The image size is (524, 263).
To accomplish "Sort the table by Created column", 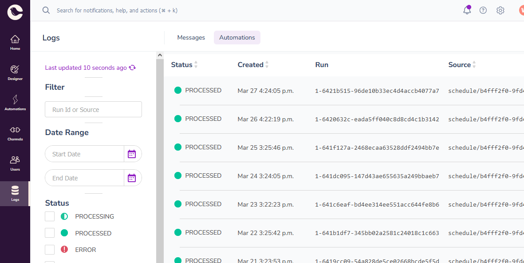I will tap(267, 65).
